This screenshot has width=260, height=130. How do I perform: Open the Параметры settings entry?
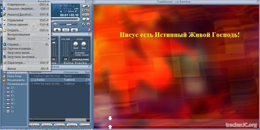[x=16, y=63]
